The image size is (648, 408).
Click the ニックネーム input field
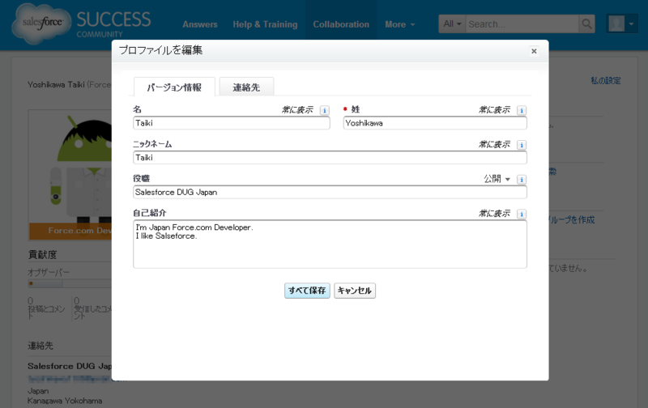point(330,157)
